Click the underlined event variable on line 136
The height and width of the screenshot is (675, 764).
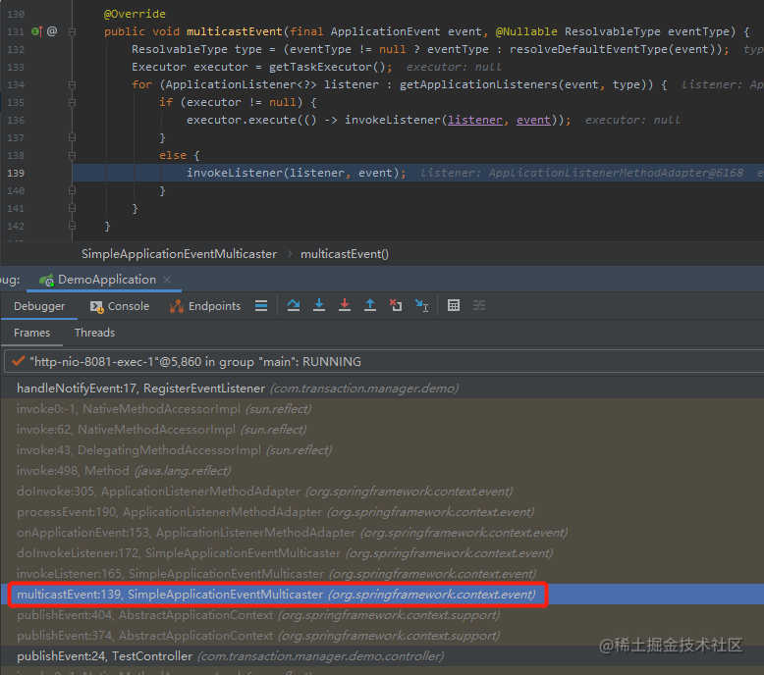pos(533,120)
